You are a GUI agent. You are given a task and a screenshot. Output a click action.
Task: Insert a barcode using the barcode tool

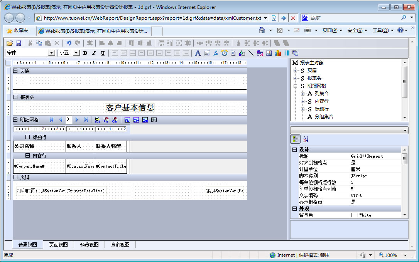[287, 53]
